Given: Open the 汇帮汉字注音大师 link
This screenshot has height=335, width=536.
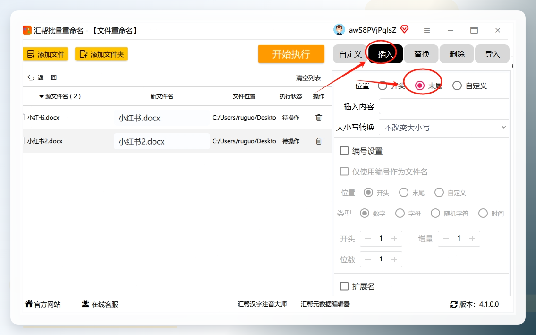Looking at the screenshot, I should [x=262, y=304].
